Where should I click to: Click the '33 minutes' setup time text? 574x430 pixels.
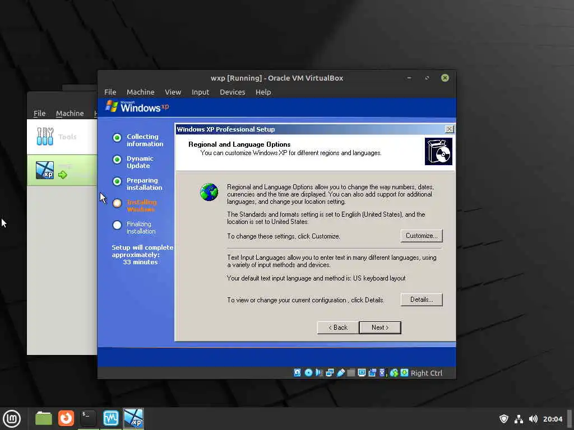pos(140,262)
